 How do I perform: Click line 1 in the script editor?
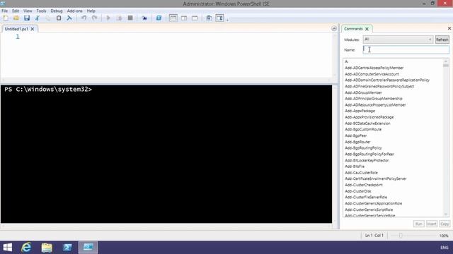tap(173, 37)
